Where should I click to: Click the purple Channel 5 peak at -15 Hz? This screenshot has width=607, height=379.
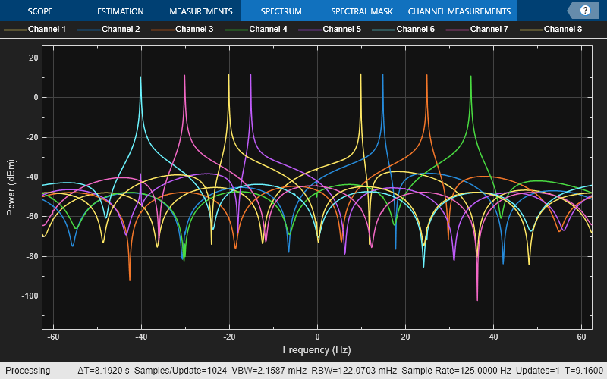coord(251,75)
